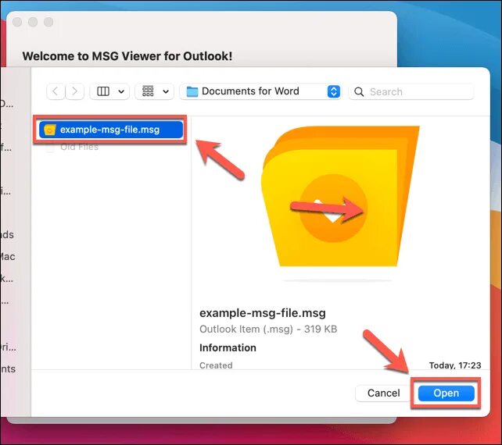Click the Open button
This screenshot has height=445, width=502.
point(446,393)
